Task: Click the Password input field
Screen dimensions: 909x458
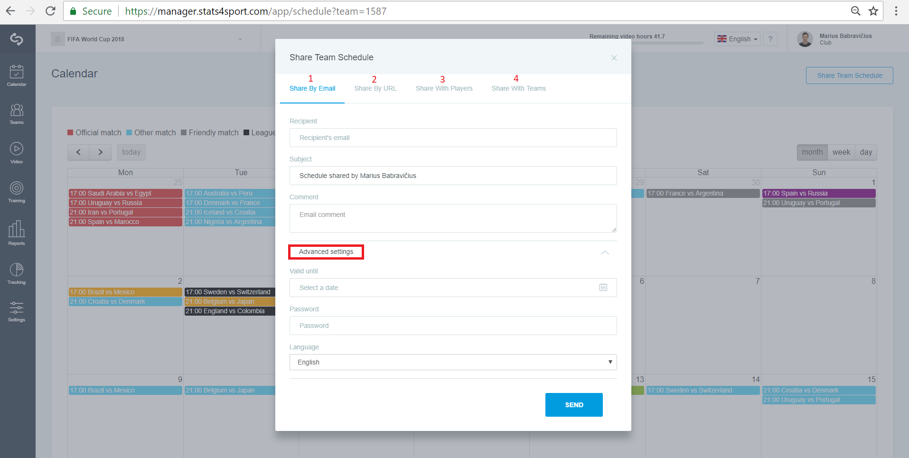Action: point(453,326)
